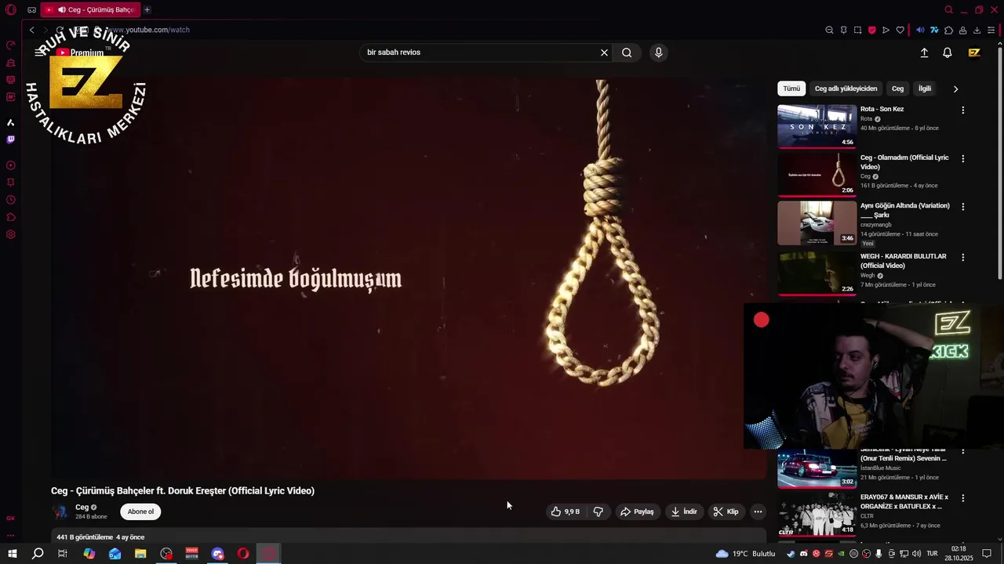Open Semicenk remix video thumbnail

(817, 468)
